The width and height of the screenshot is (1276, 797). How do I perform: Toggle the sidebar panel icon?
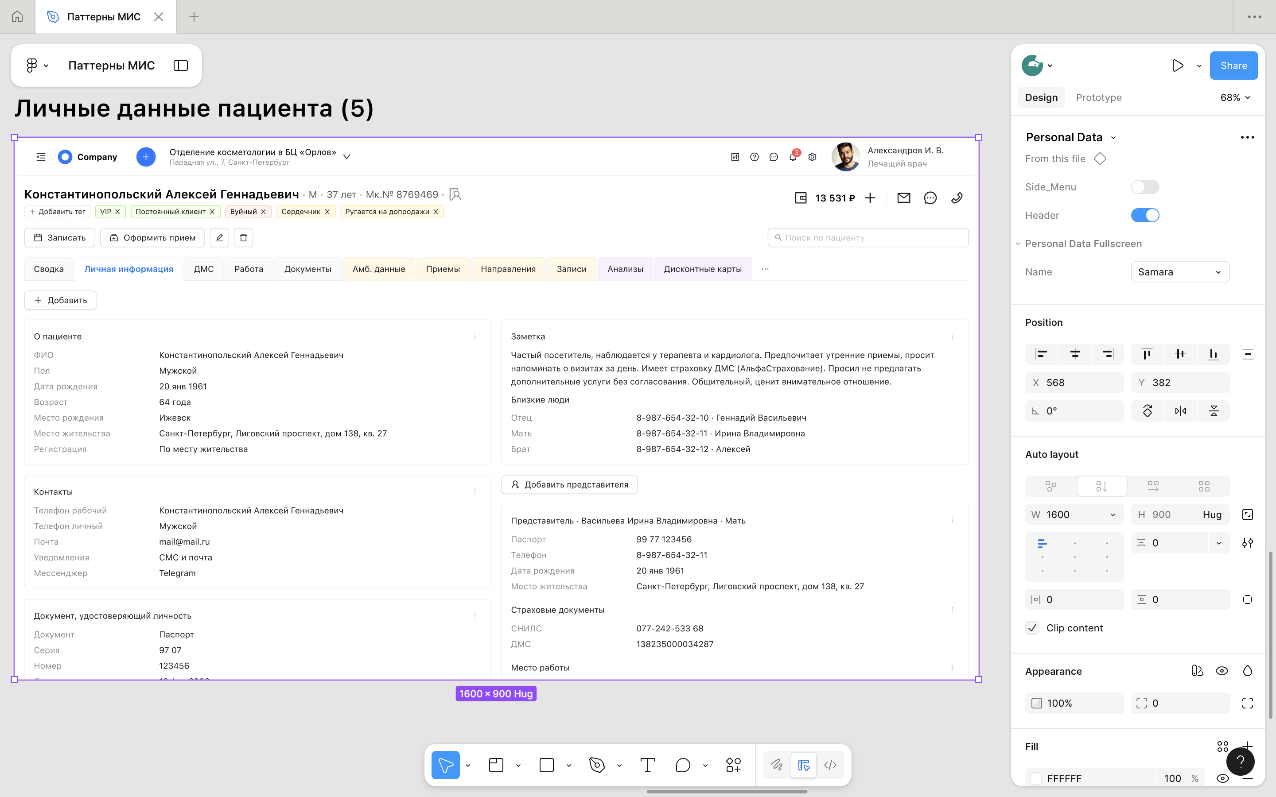(180, 66)
